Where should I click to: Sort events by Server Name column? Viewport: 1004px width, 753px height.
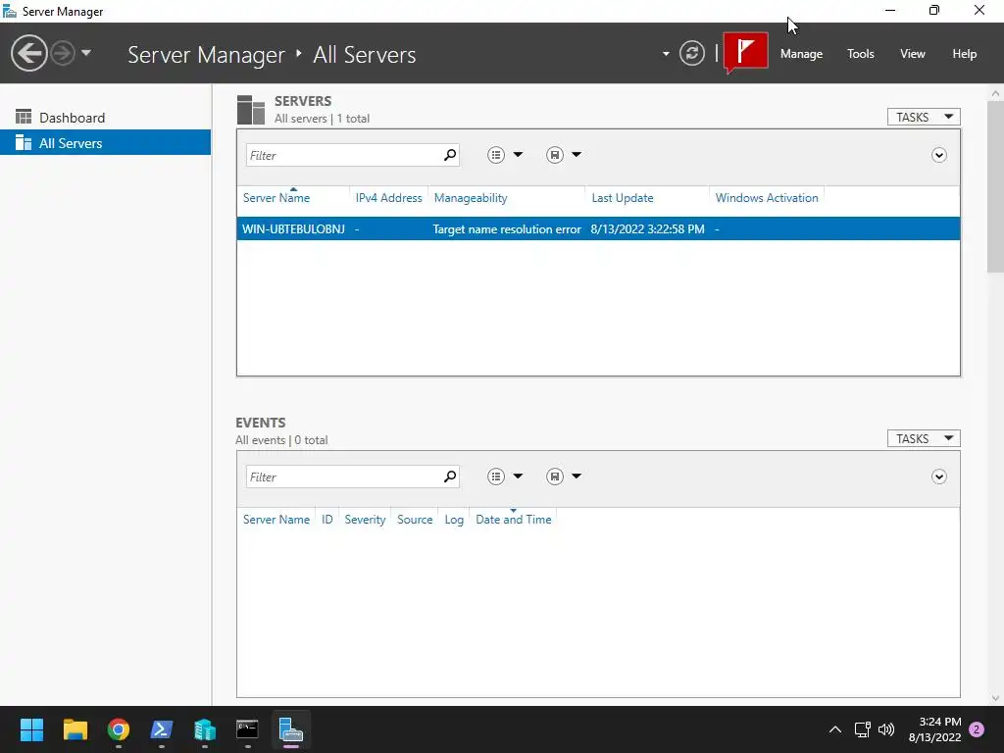tap(276, 520)
